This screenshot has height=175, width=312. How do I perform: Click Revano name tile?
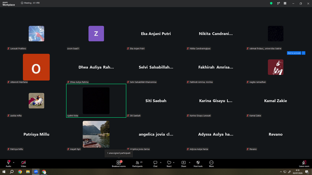275,134
